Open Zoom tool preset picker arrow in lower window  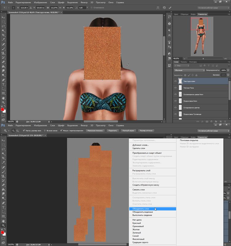(x=9, y=131)
